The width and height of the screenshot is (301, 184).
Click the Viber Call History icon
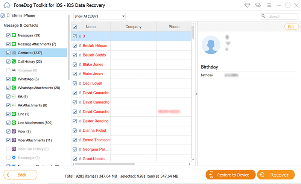click(x=14, y=149)
